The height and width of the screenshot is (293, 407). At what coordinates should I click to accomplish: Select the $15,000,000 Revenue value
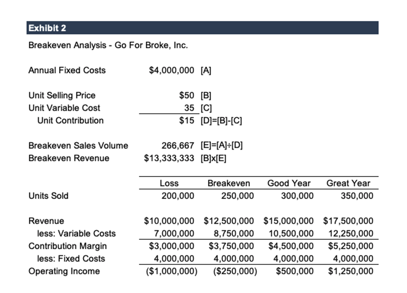point(289,221)
